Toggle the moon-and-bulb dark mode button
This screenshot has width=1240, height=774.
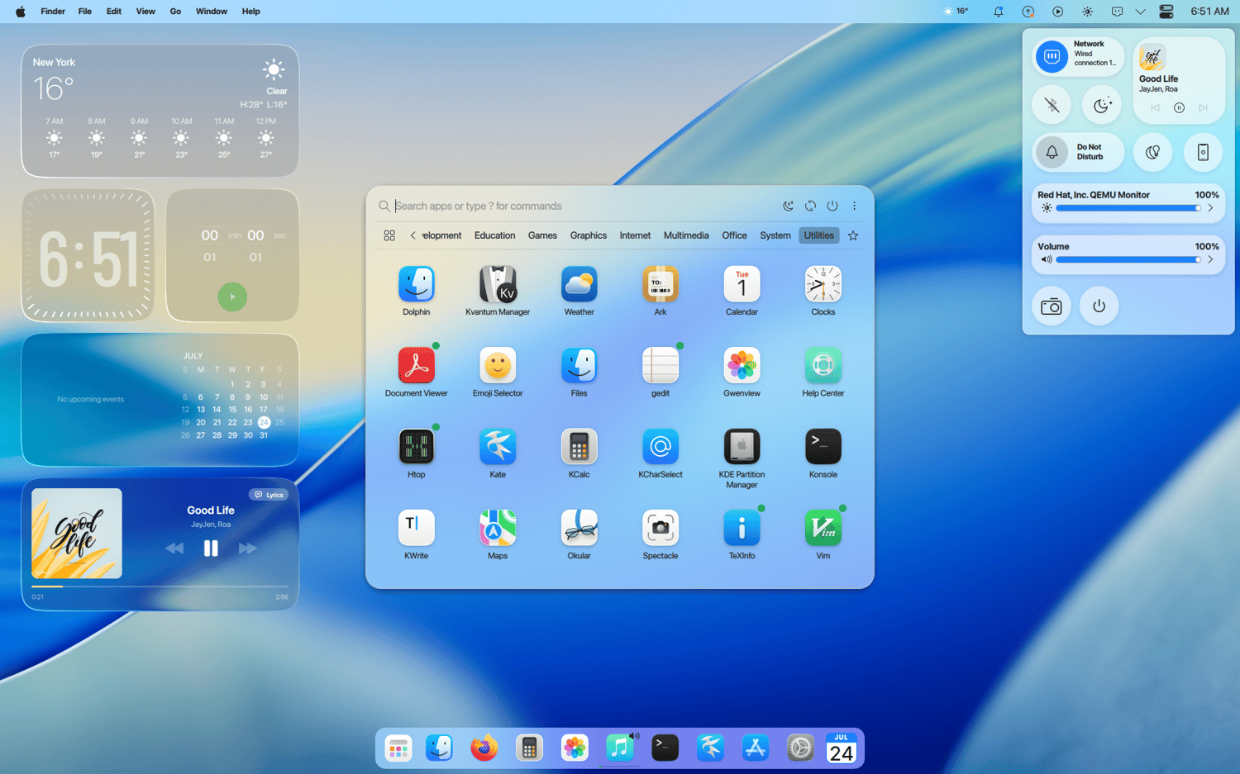[1152, 152]
